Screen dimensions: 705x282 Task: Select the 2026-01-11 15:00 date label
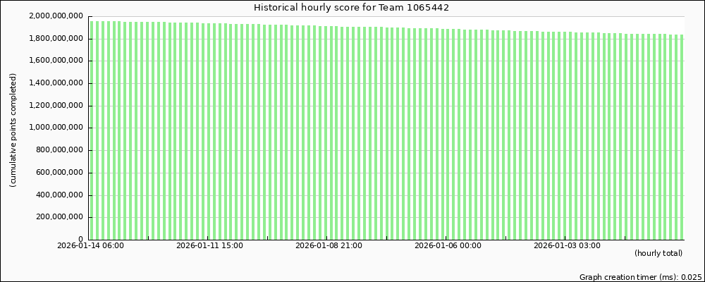tap(209, 246)
